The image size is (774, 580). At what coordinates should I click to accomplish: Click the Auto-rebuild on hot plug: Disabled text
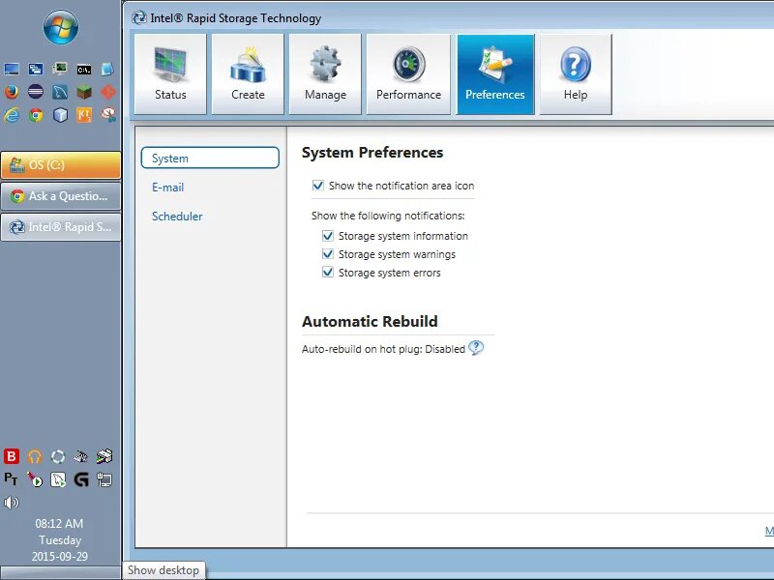point(383,349)
